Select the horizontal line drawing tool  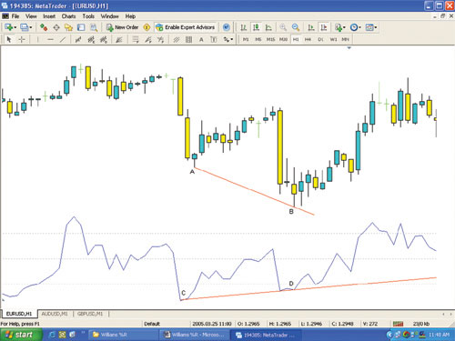[50, 39]
